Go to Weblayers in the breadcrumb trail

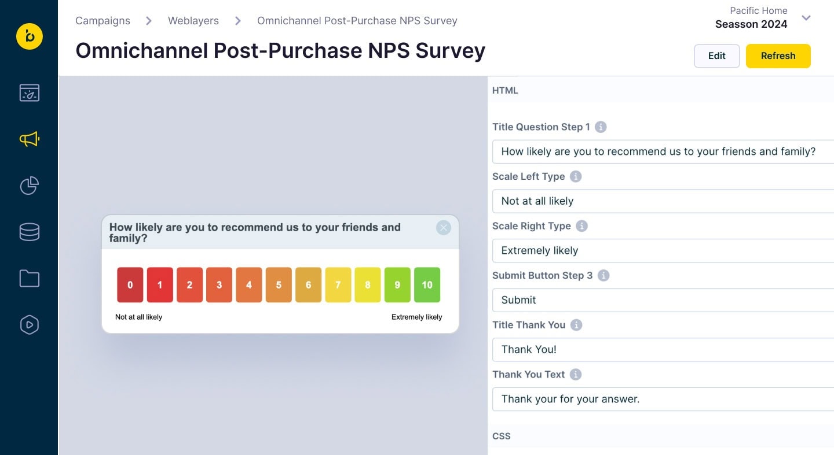point(193,21)
